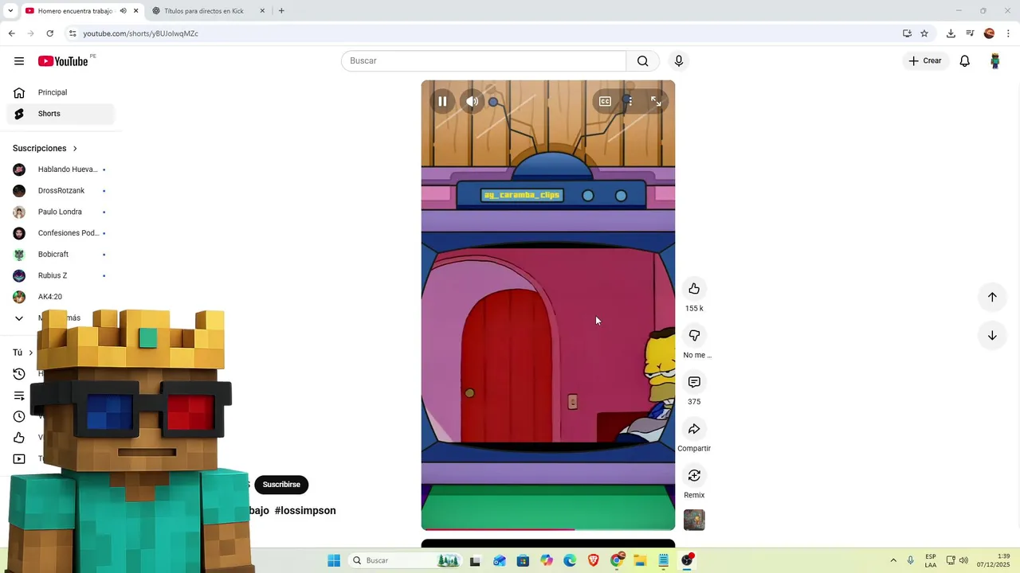This screenshot has width=1020, height=573.
Task: Open the Crear create menu
Action: (x=925, y=60)
